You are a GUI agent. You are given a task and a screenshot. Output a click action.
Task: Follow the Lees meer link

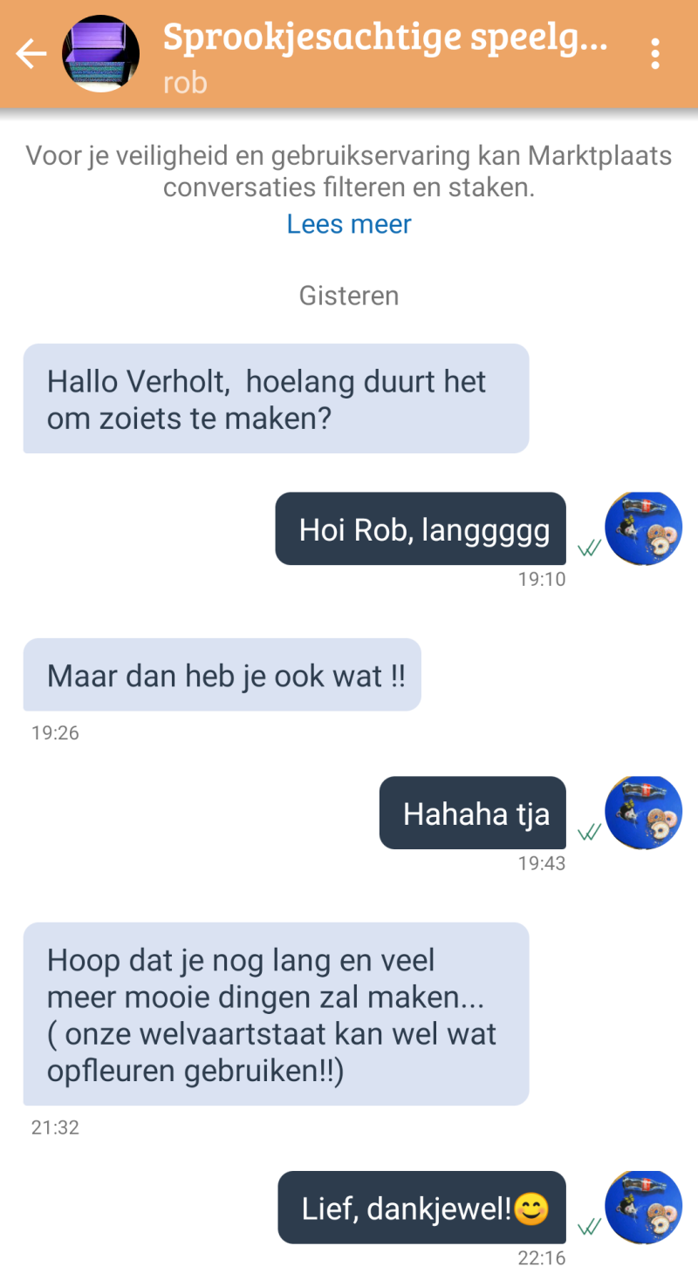tap(349, 224)
